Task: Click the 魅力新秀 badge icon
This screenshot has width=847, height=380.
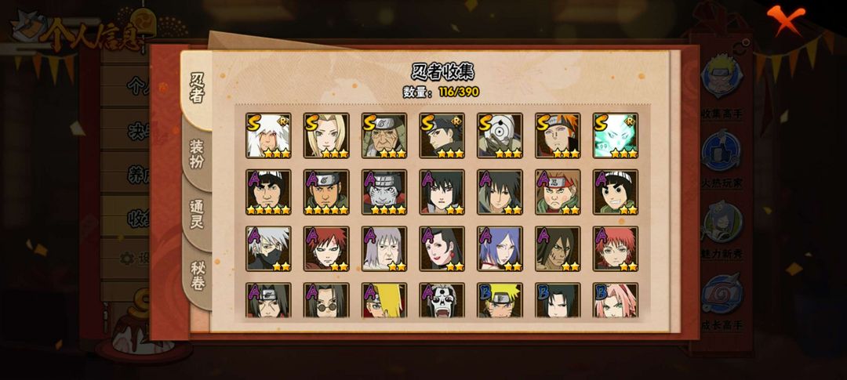Action: point(722,223)
